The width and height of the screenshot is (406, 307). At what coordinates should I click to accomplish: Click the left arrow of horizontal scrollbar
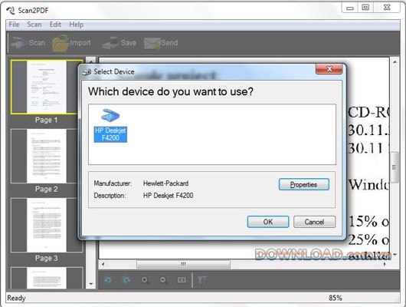[x=103, y=264]
